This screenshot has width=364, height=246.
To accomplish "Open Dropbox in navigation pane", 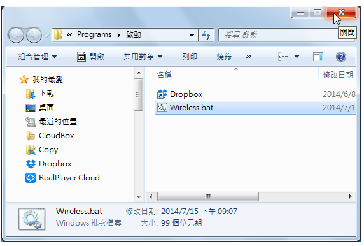I will pos(55,164).
